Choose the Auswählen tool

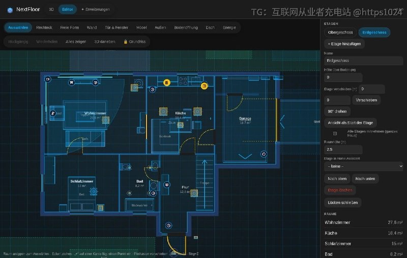point(18,27)
